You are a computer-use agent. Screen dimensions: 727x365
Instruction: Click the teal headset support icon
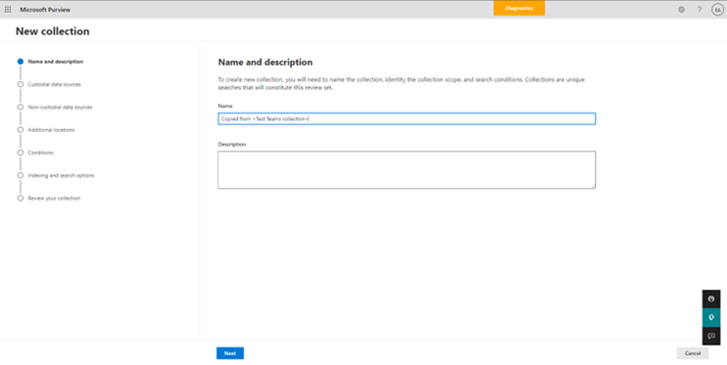click(x=711, y=317)
